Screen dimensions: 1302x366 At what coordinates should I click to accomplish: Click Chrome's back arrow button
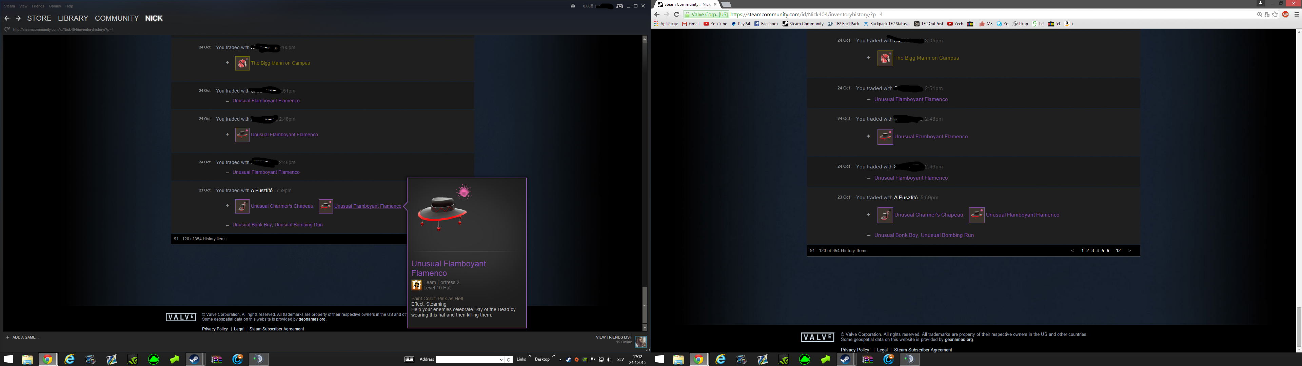click(x=657, y=15)
